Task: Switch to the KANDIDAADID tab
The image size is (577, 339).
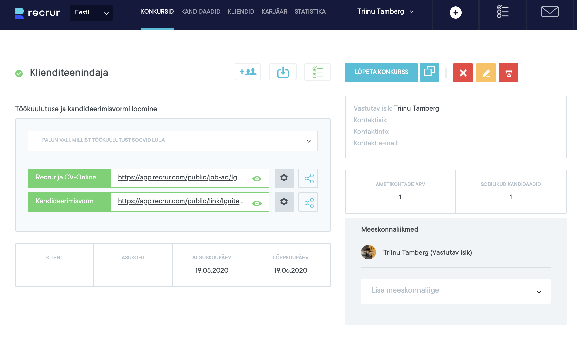Action: pos(200,12)
